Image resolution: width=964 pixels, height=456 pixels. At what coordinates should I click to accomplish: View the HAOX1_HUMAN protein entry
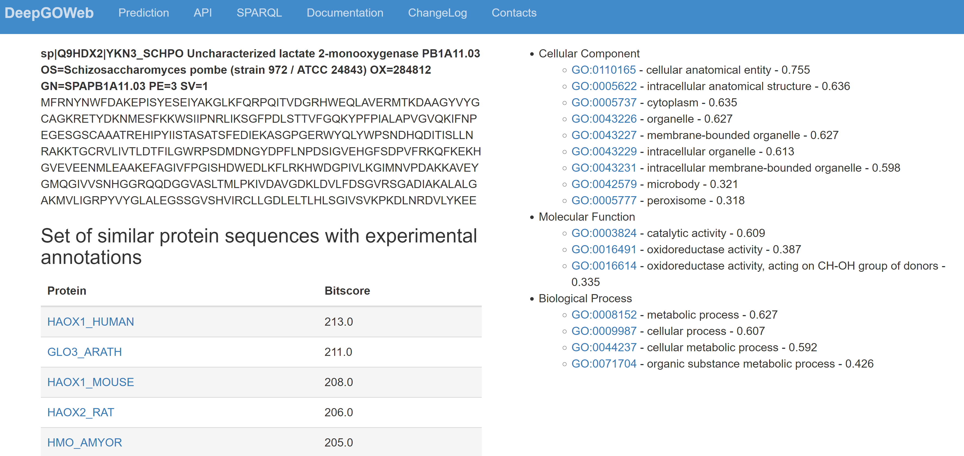pyautogui.click(x=90, y=322)
